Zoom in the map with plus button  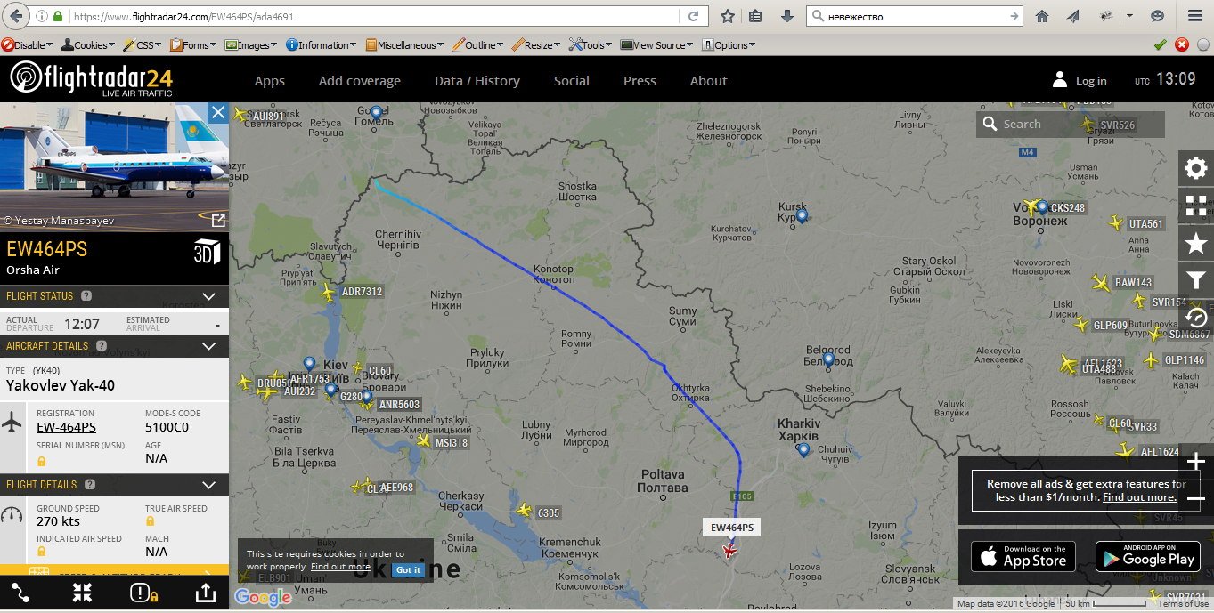pos(1196,462)
